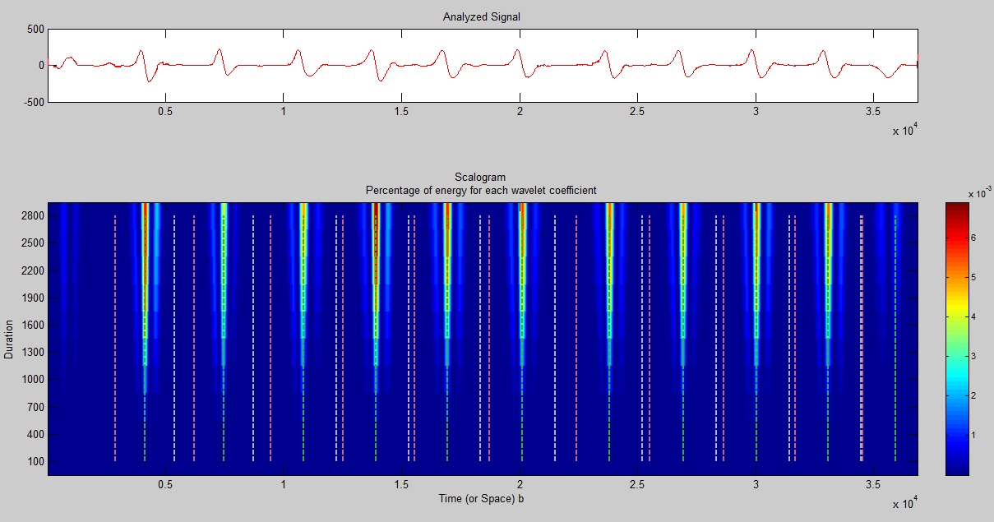Click the 500 tick on signal y-axis

pos(35,29)
